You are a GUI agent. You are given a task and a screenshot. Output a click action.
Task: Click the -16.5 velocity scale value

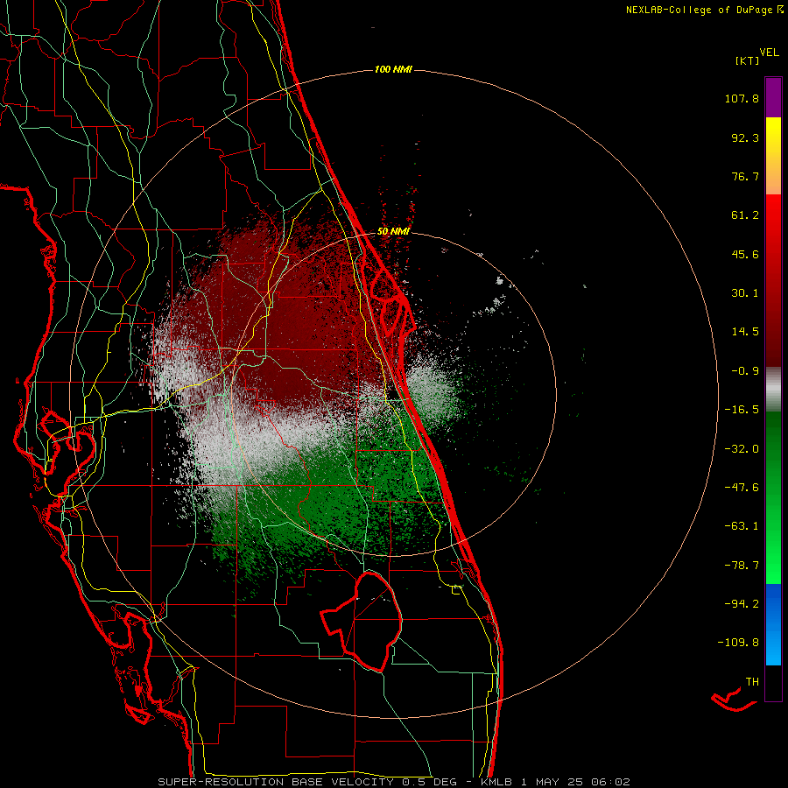[742, 410]
